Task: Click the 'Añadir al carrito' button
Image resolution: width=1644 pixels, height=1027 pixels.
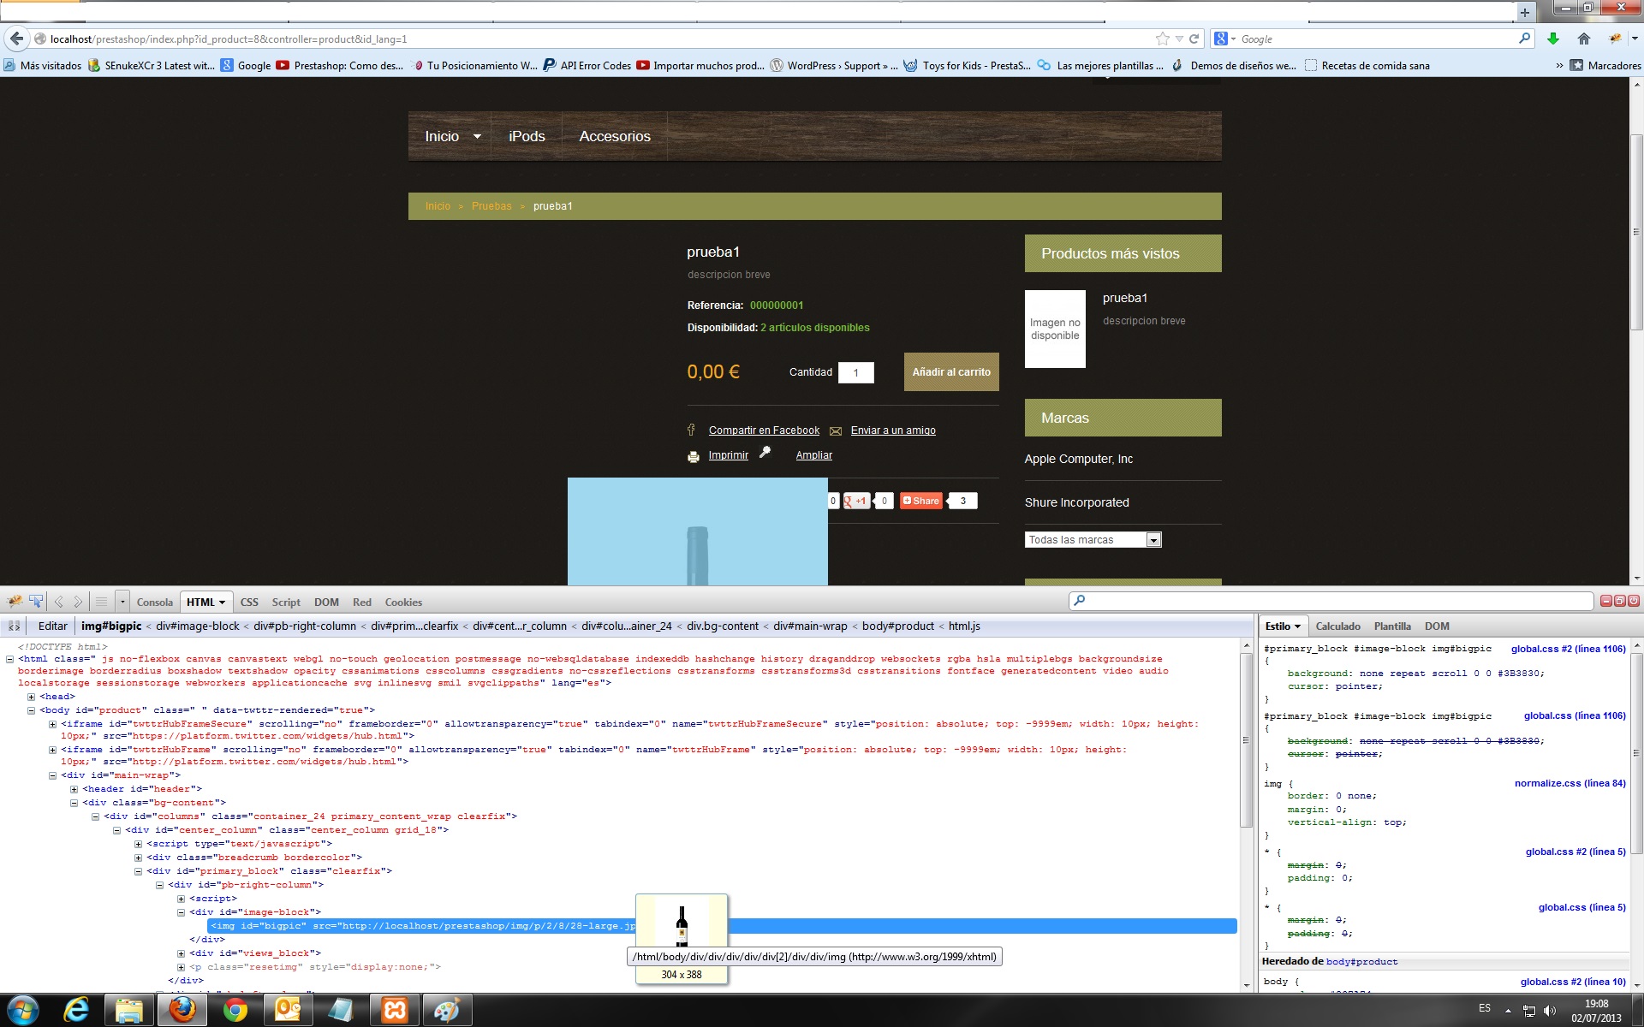Action: pyautogui.click(x=950, y=372)
